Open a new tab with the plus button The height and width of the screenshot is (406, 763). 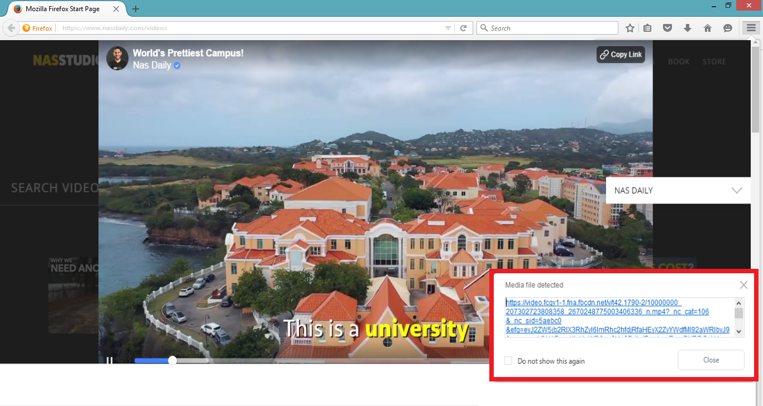coord(135,8)
